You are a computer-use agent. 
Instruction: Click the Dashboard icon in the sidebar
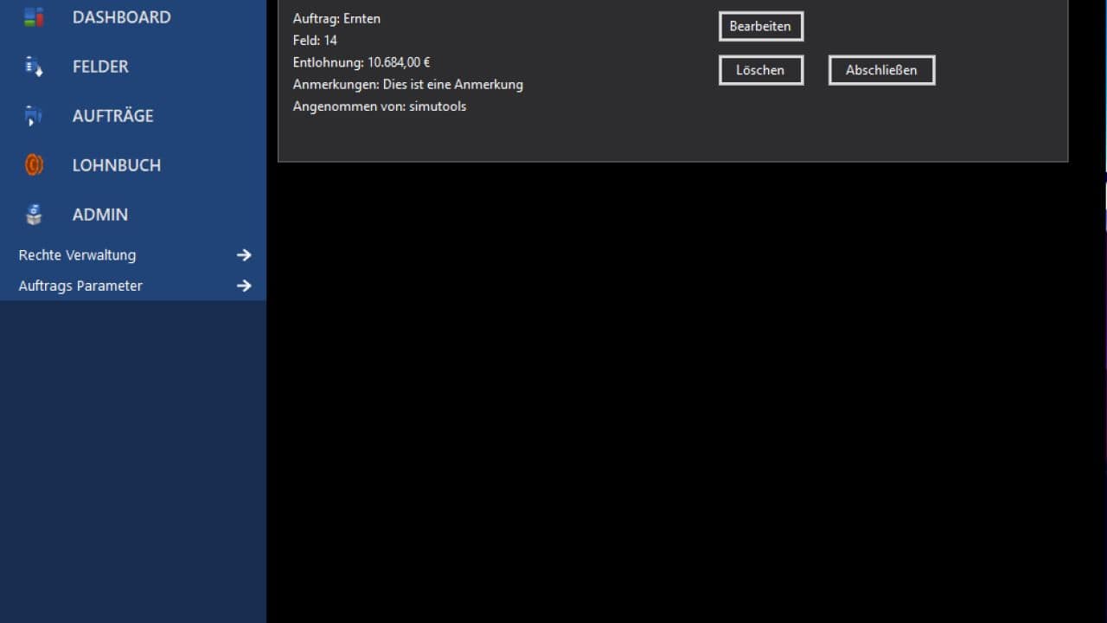point(34,16)
